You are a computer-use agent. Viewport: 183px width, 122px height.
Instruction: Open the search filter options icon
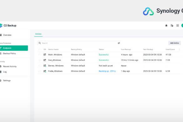click(119, 43)
